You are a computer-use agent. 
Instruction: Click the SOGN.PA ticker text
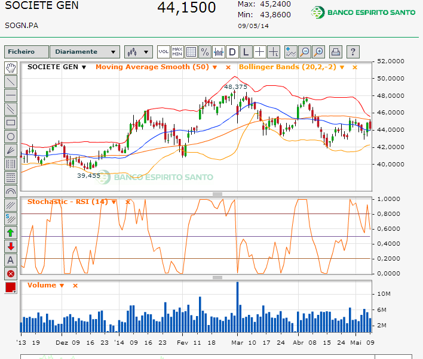coord(22,26)
